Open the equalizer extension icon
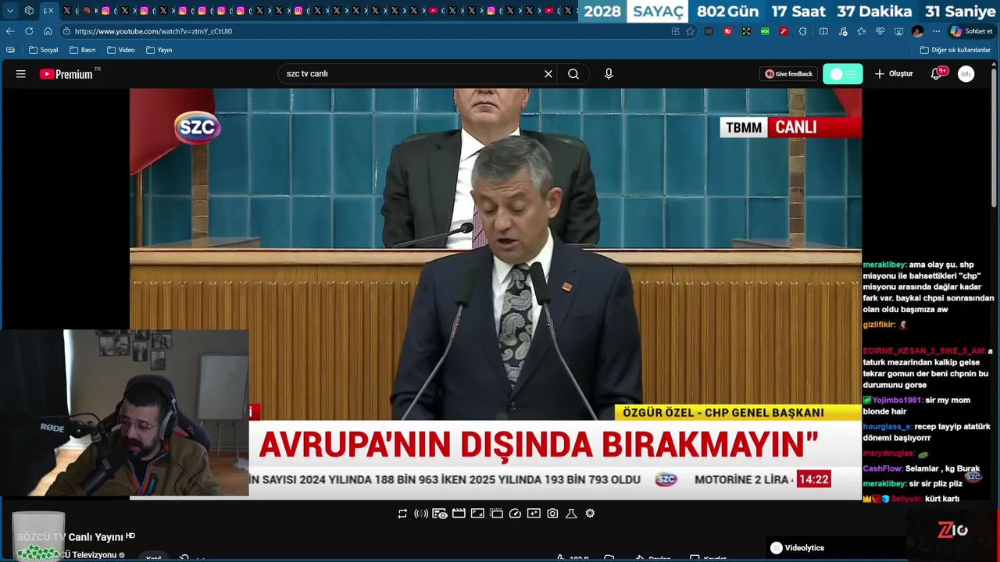The image size is (1000, 562). pyautogui.click(x=709, y=31)
